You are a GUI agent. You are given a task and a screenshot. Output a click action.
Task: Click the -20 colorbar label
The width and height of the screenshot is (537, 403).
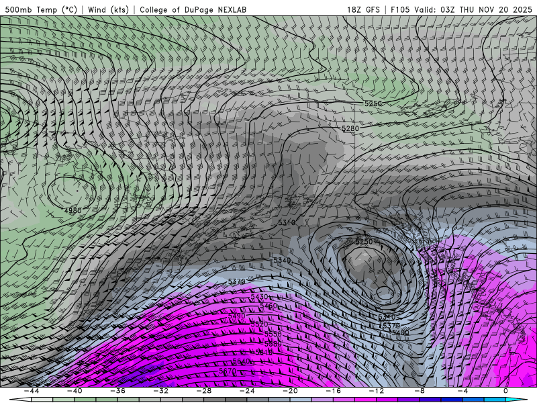click(x=290, y=391)
